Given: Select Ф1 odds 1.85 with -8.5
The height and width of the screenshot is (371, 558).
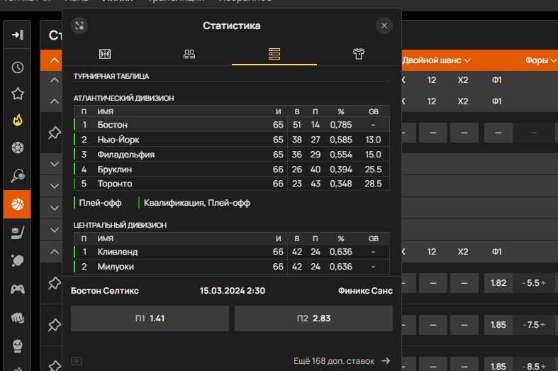Looking at the screenshot, I should [498, 365].
